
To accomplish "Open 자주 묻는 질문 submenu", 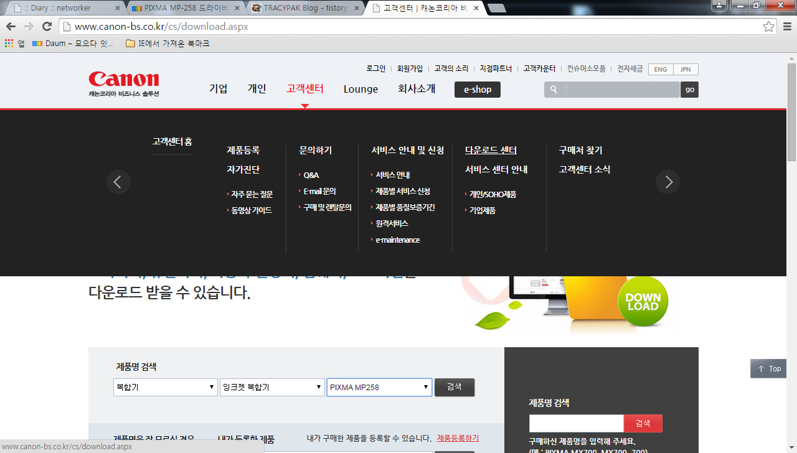I will click(252, 194).
